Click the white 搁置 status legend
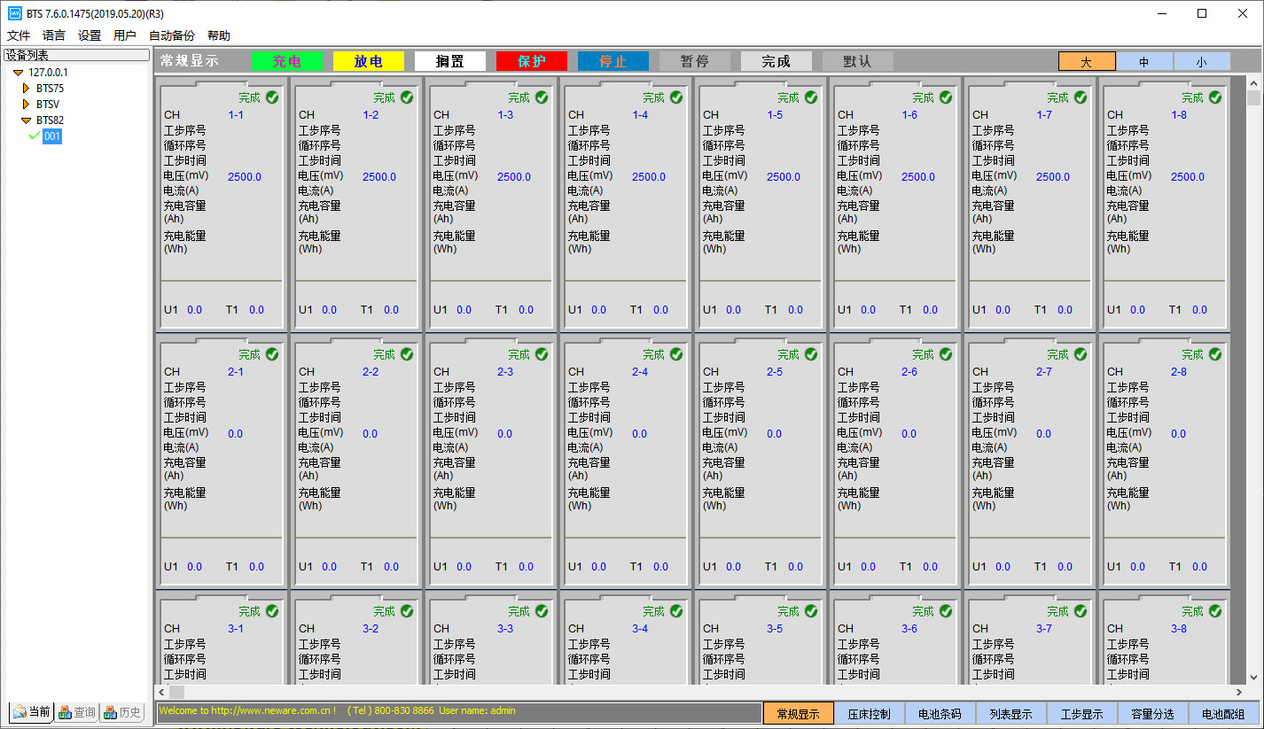The image size is (1264, 729). 450,61
